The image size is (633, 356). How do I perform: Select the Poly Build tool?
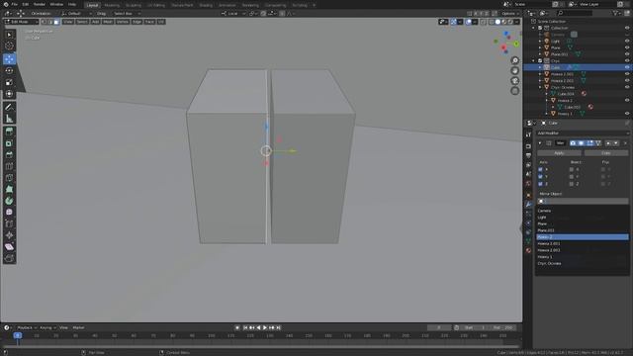pyautogui.click(x=9, y=189)
